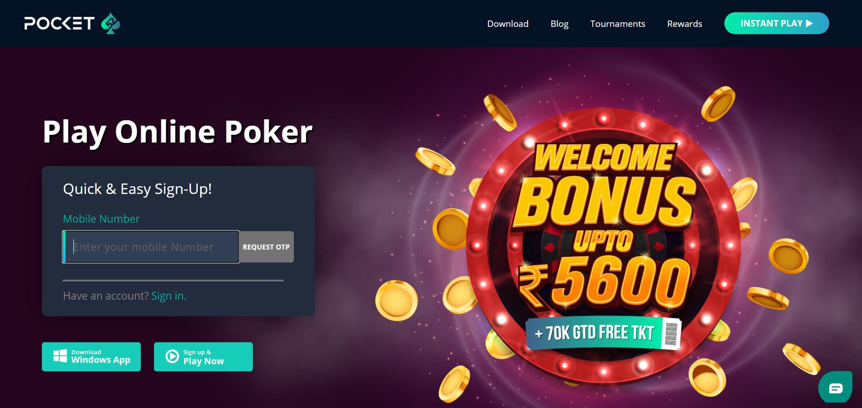Viewport: 862px width, 408px height.
Task: Click the Pocket52 spade logo icon
Action: pyautogui.click(x=111, y=24)
